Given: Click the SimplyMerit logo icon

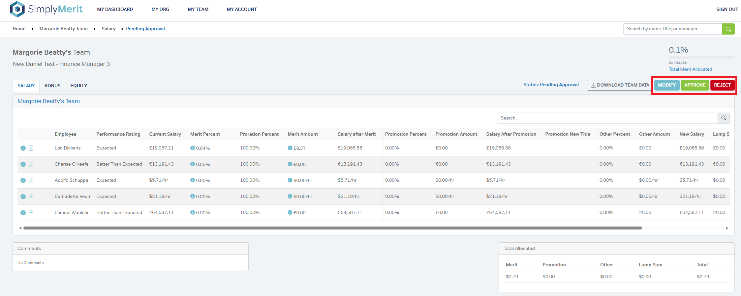Looking at the screenshot, I should click(17, 9).
